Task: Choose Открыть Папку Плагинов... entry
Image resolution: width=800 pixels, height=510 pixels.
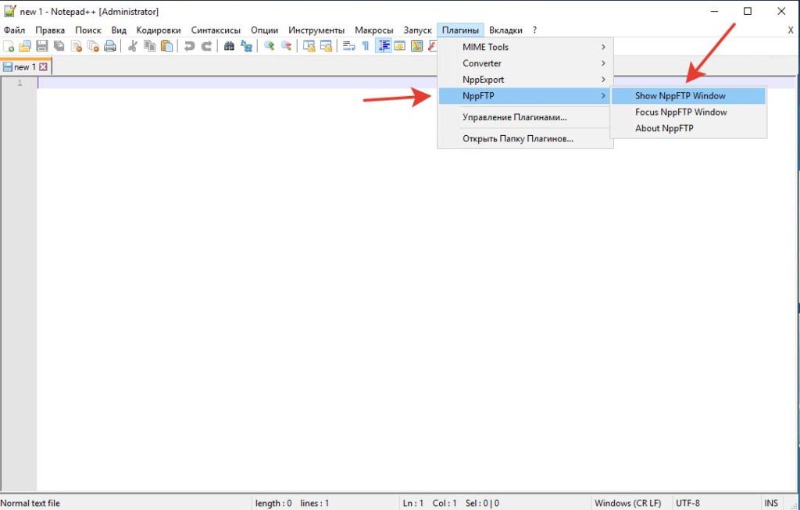Action: tap(526, 139)
